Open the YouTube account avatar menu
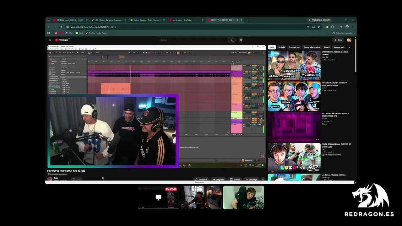Viewport: 402px width, 226px height. 349,40
